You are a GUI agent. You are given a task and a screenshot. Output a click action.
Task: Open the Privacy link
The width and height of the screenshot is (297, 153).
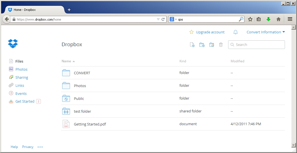28,147
